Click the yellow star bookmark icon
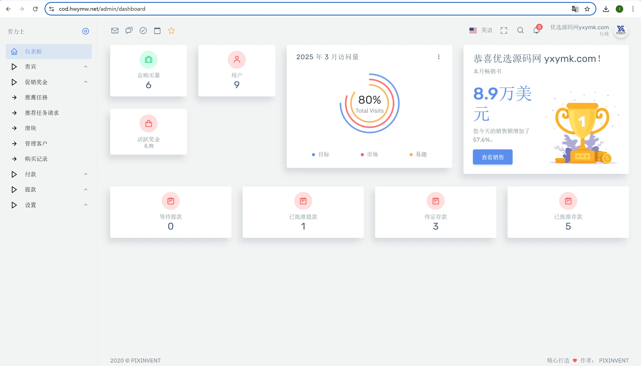This screenshot has width=641, height=366. 171,31
